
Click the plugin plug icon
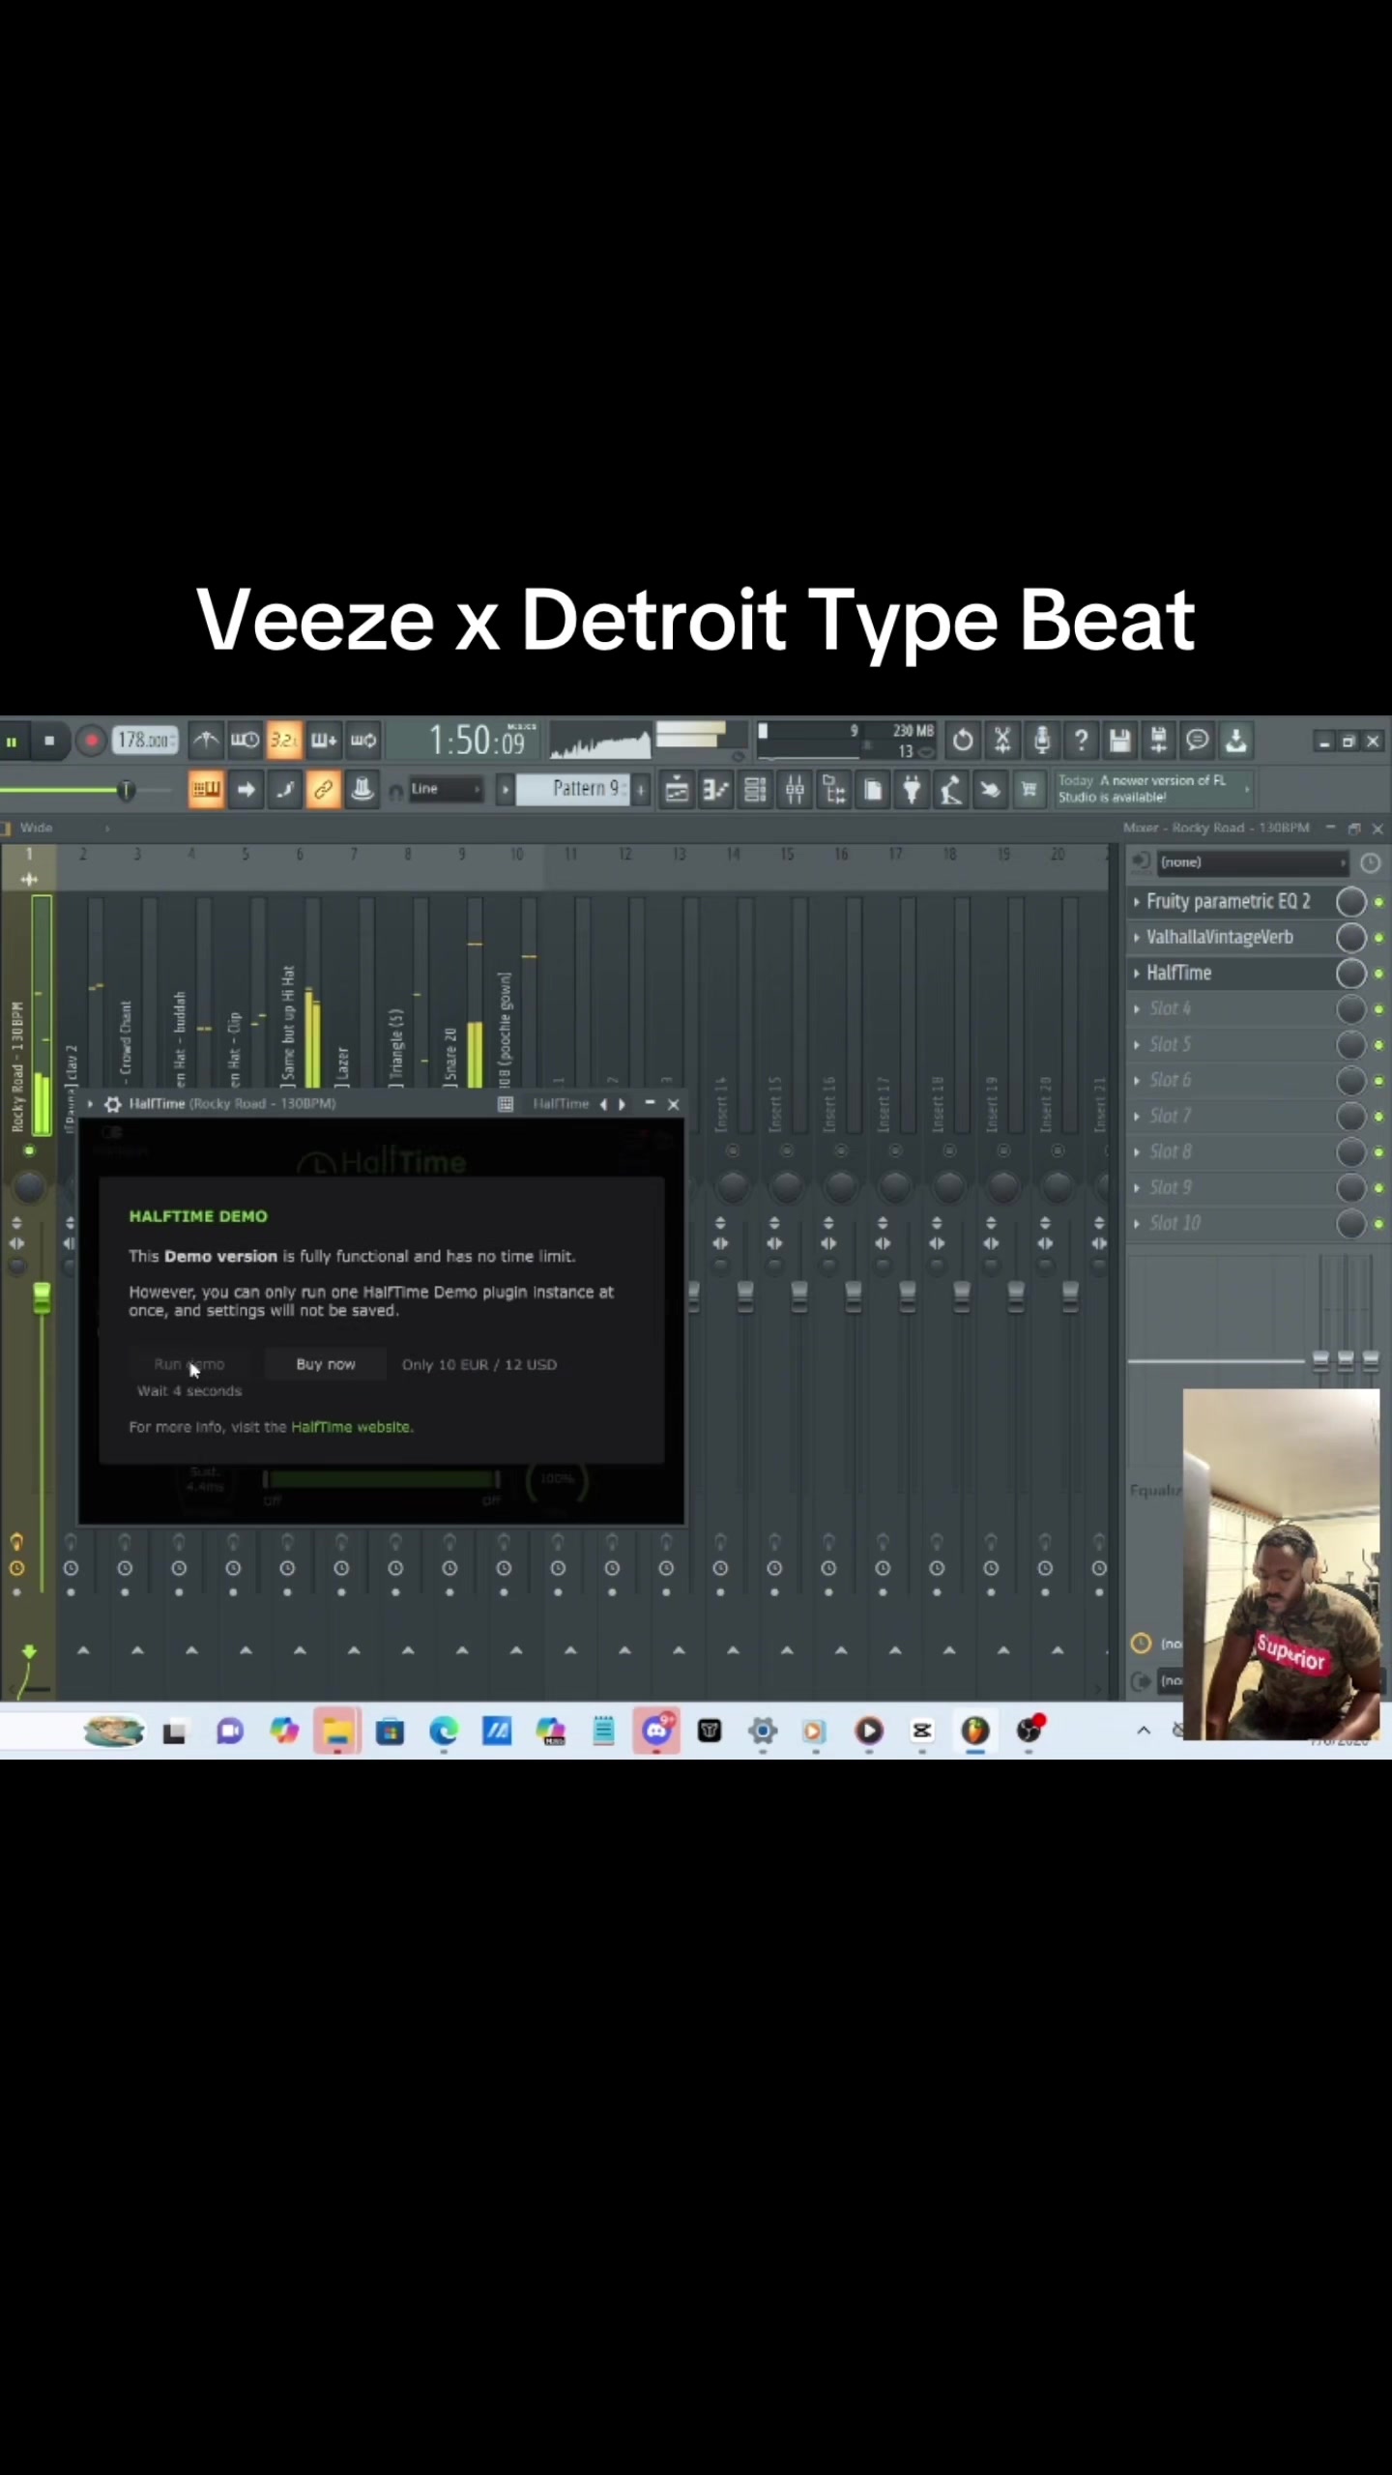point(912,790)
